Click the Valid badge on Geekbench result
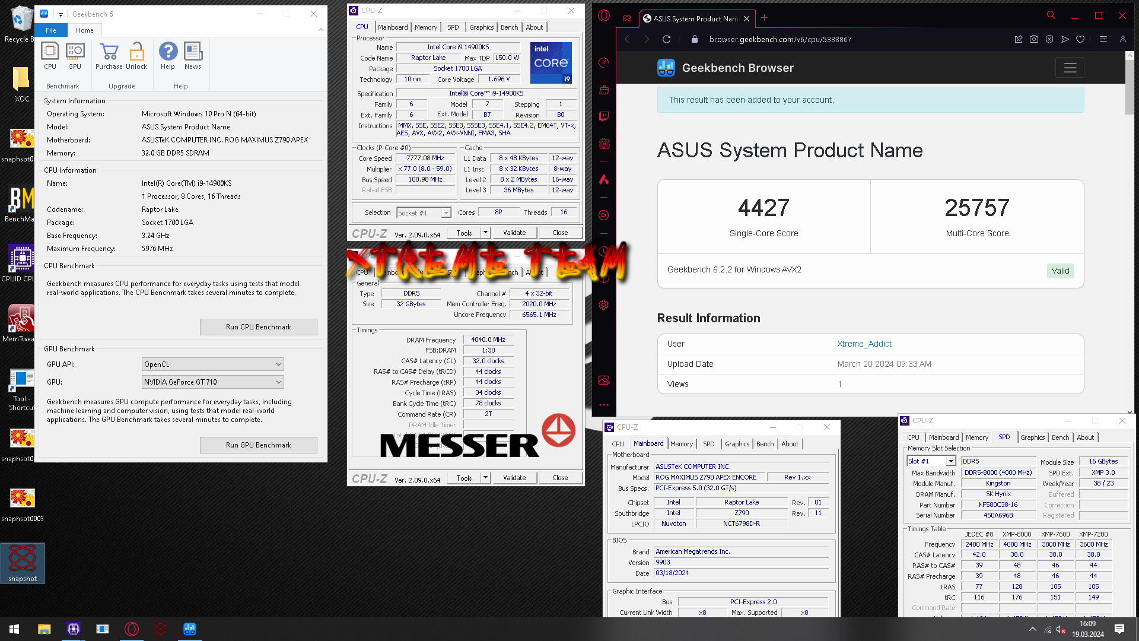This screenshot has height=641, width=1139. coord(1060,271)
